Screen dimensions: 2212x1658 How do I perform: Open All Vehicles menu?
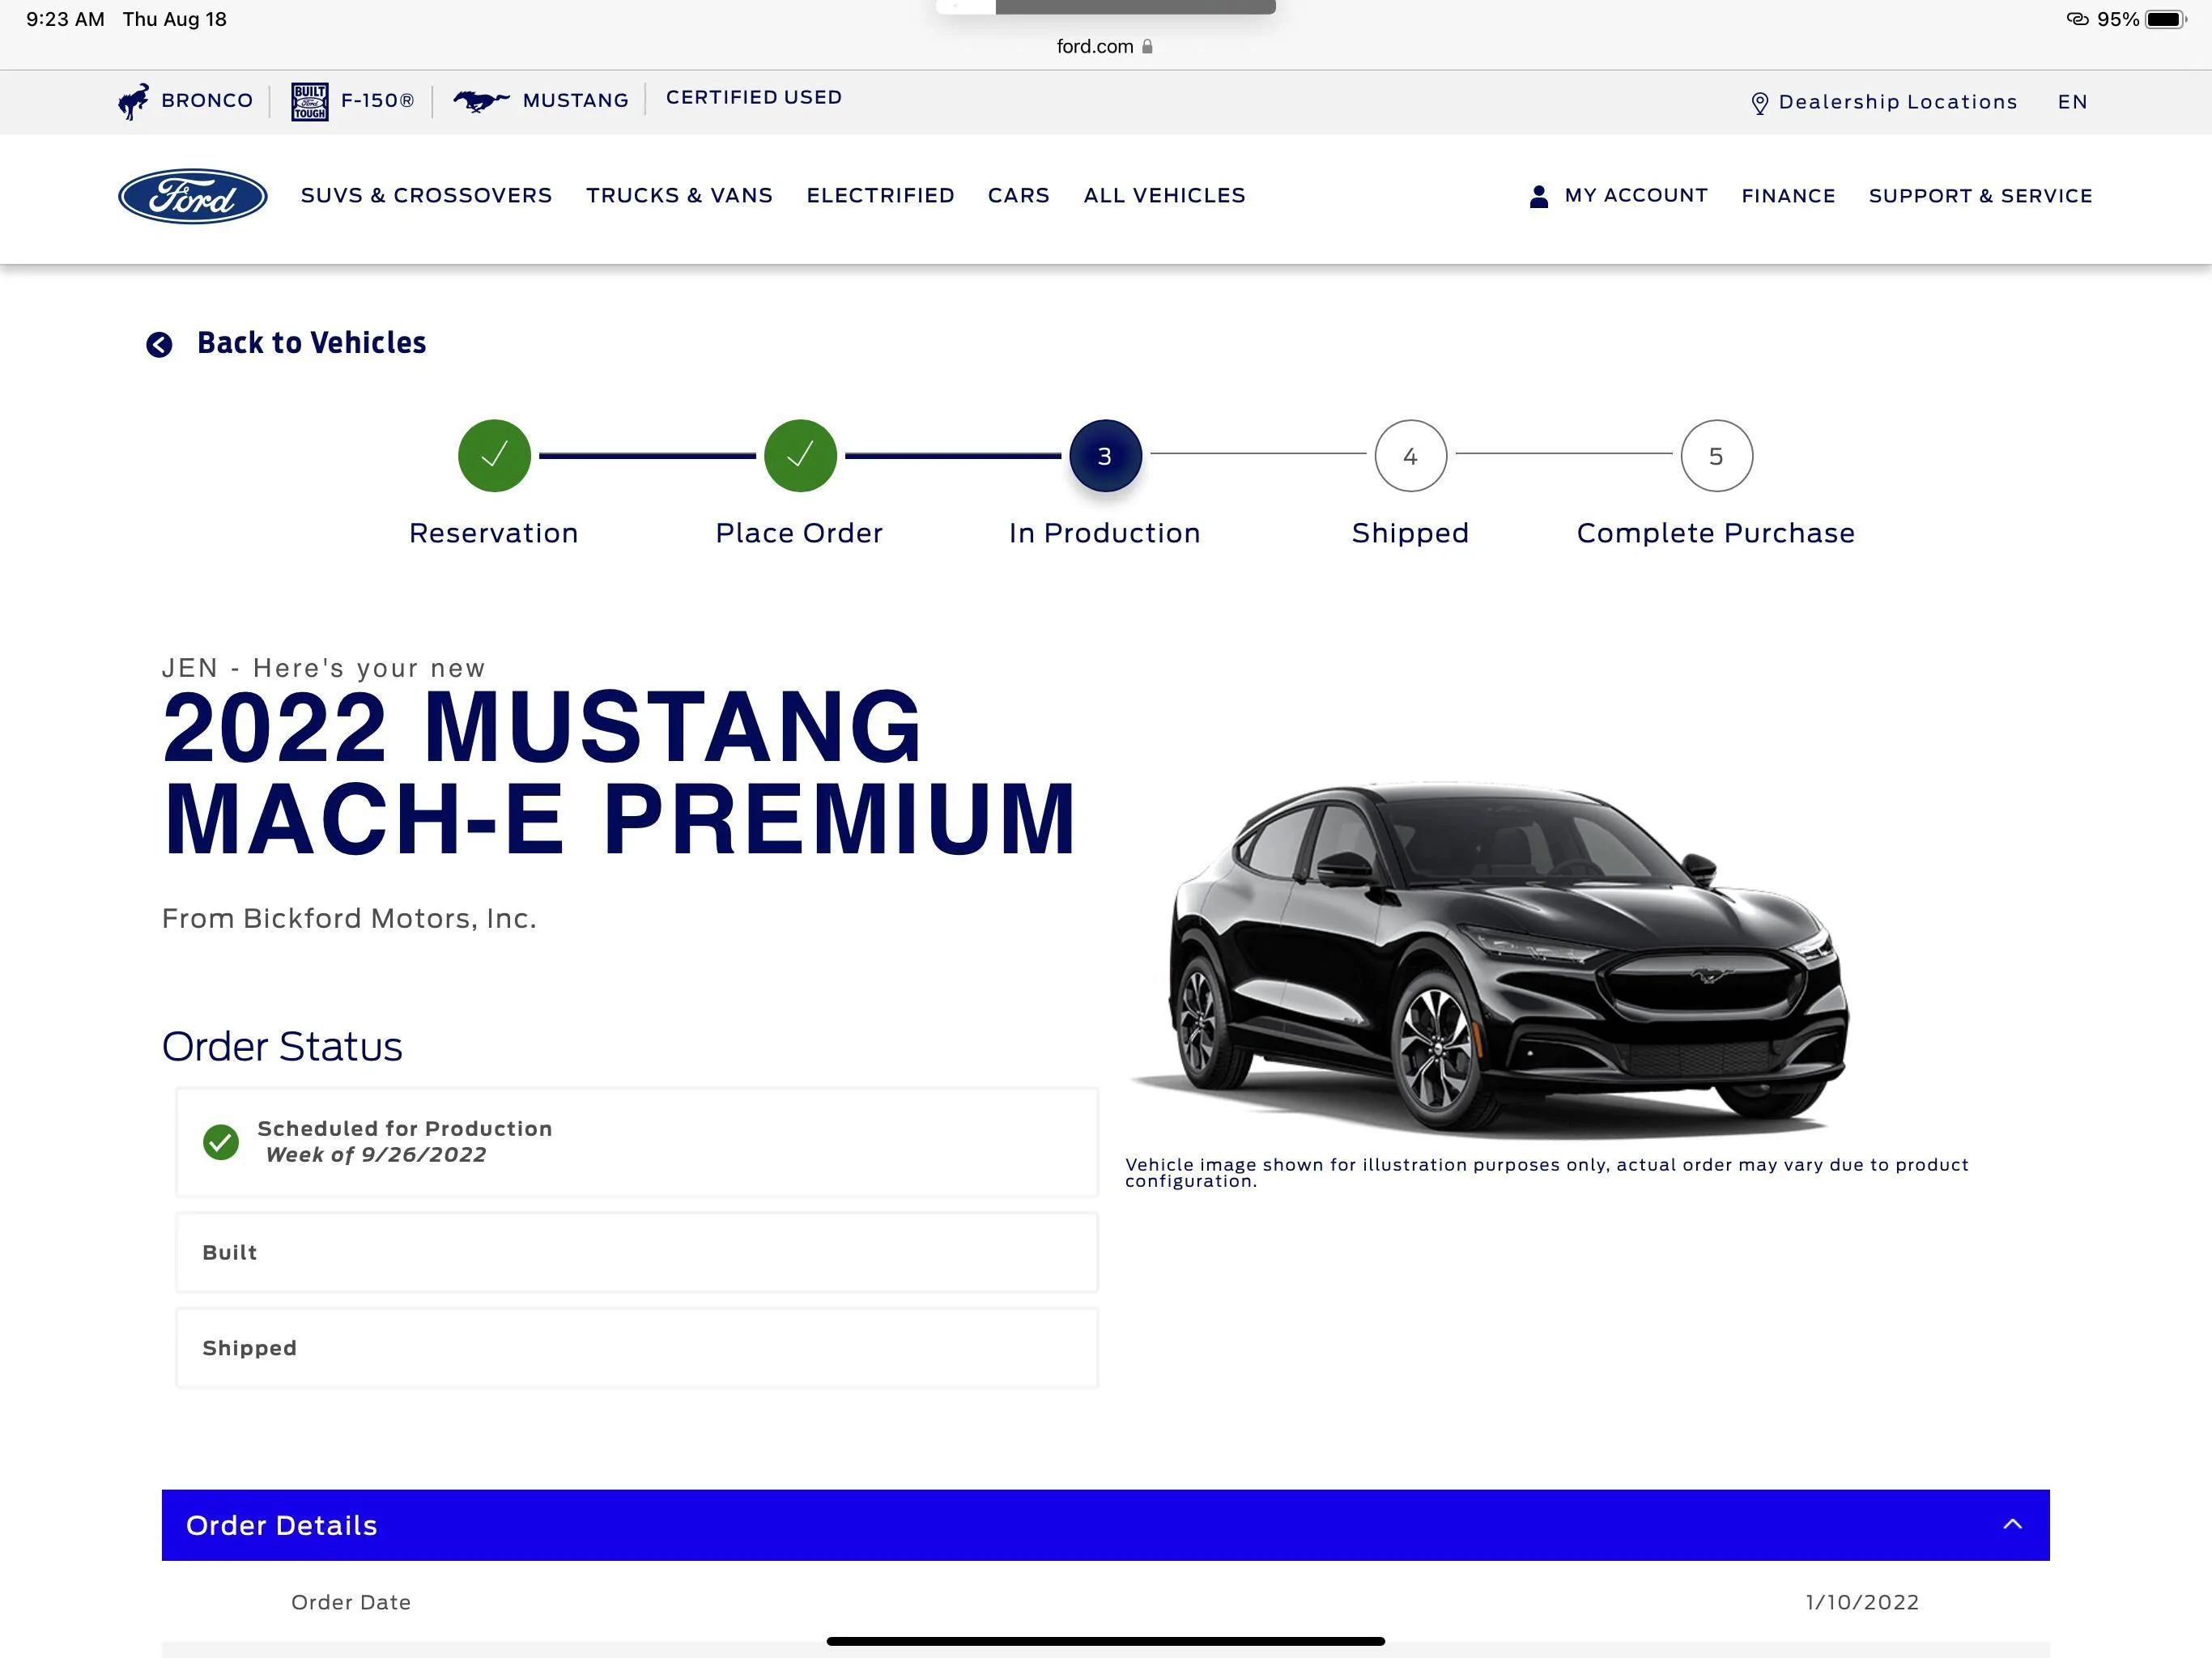pyautogui.click(x=1164, y=195)
